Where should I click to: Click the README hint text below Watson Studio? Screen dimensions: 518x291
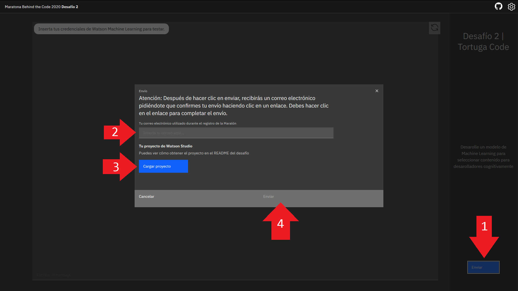[x=194, y=153]
